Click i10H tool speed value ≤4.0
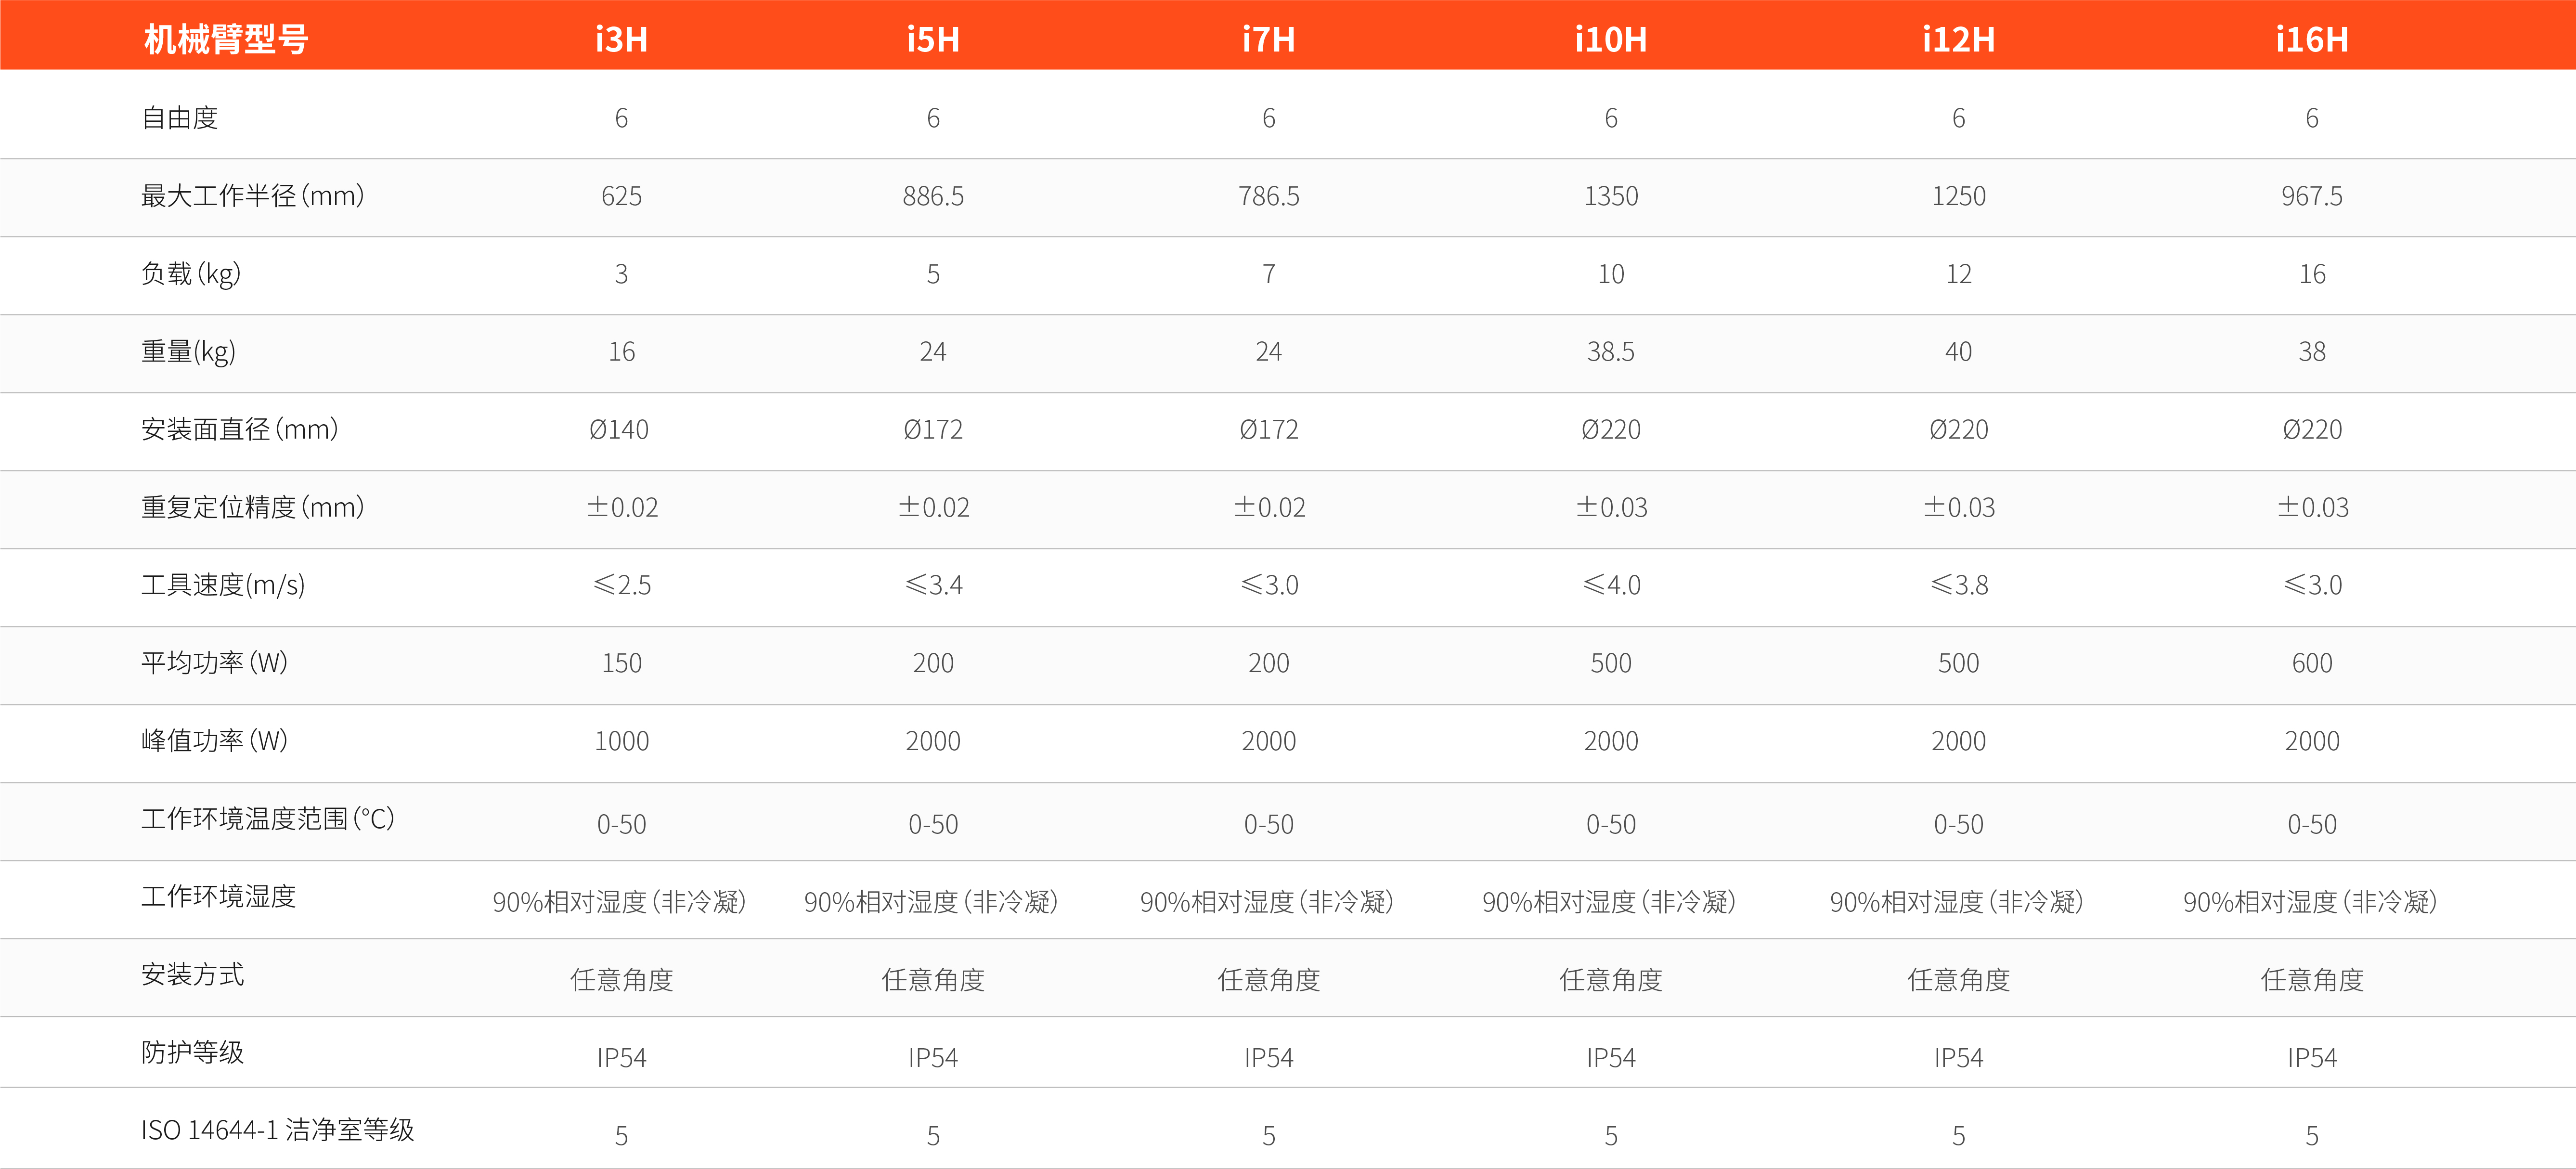Viewport: 2576px width, 1169px height. click(1611, 585)
